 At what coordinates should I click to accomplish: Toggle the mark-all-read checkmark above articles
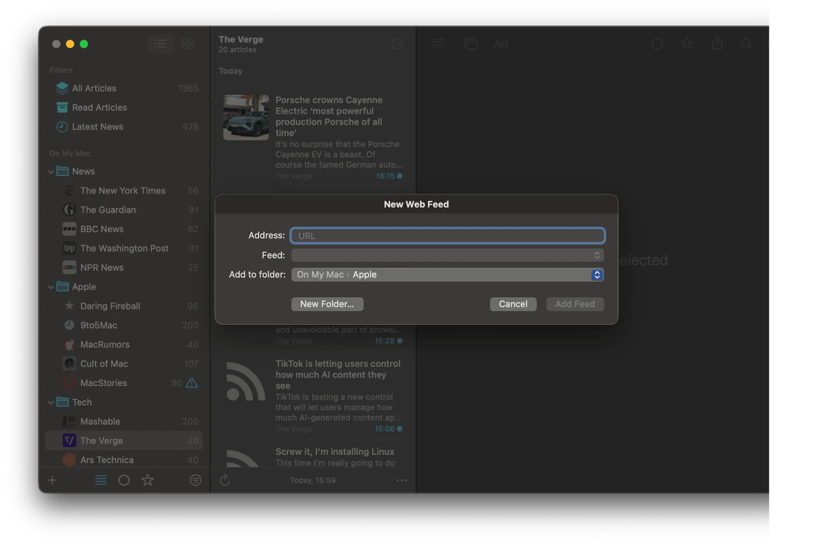pyautogui.click(x=397, y=44)
